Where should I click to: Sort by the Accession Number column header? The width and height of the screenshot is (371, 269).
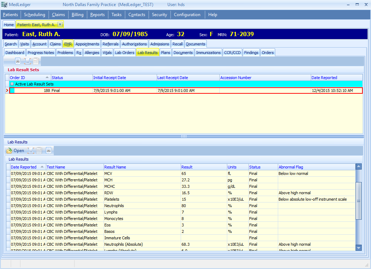(265, 78)
